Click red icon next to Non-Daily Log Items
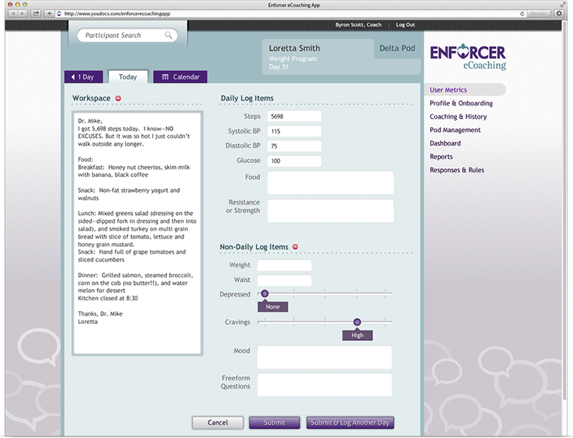573x438 pixels. click(x=295, y=247)
